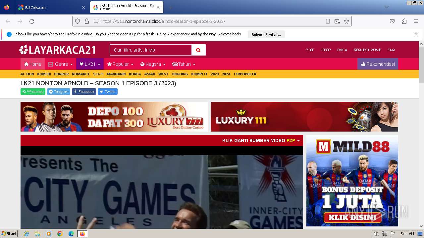This screenshot has width=424, height=238.
Task: Select HORROR category
Action: pos(62,74)
